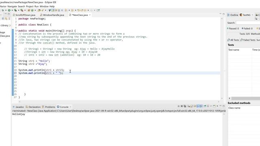Open the All Tests tab in TestNG

[x=233, y=40]
